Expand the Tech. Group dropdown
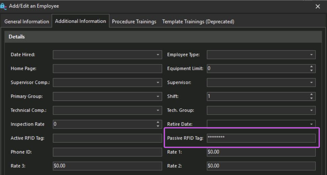This screenshot has height=175, width=327. tap(311, 110)
